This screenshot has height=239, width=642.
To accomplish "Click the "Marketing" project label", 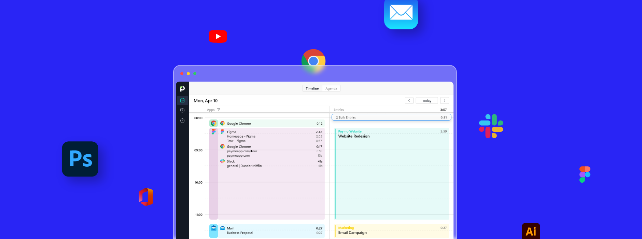I will [x=346, y=228].
